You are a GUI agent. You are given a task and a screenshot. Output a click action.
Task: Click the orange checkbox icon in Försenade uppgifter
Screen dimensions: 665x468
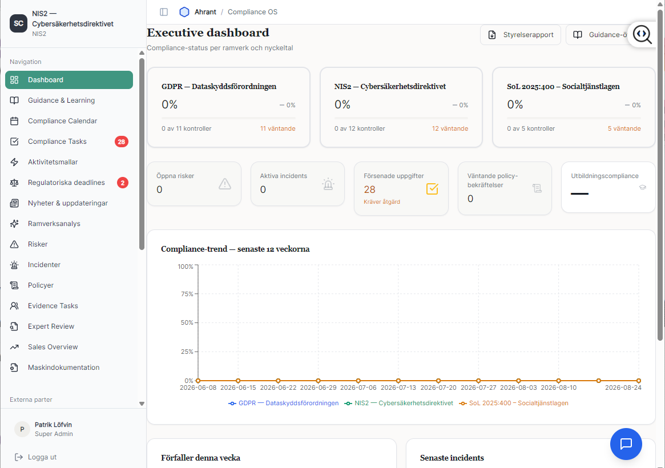(x=432, y=189)
